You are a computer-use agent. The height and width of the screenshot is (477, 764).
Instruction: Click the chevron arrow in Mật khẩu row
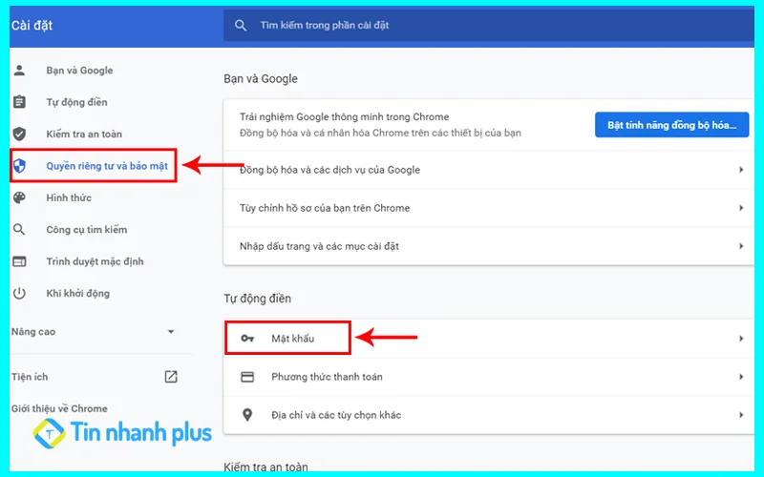[741, 339]
